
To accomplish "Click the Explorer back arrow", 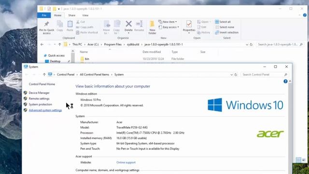I will [x=42, y=44].
